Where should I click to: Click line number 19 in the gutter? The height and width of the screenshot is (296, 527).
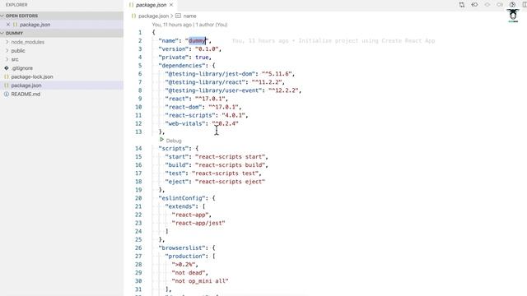[x=138, y=190]
